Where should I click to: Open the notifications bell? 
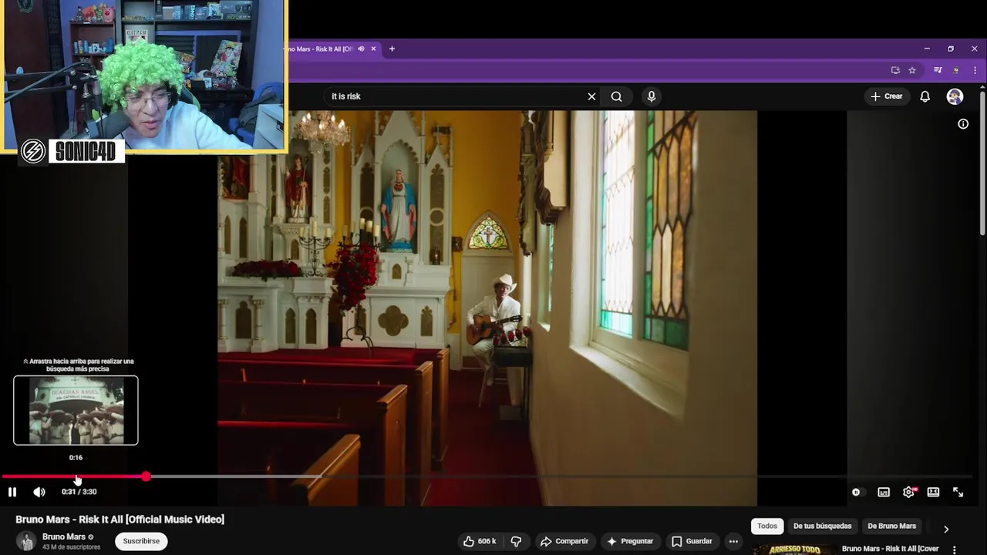(x=925, y=96)
